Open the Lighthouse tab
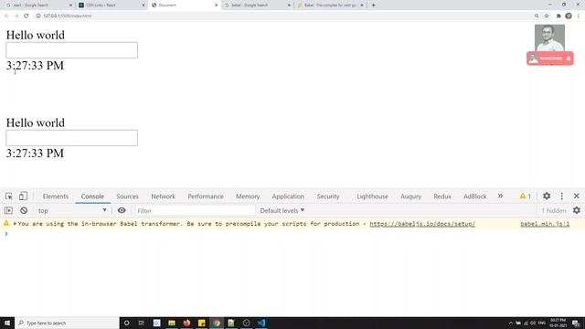585x329 pixels. tap(372, 196)
